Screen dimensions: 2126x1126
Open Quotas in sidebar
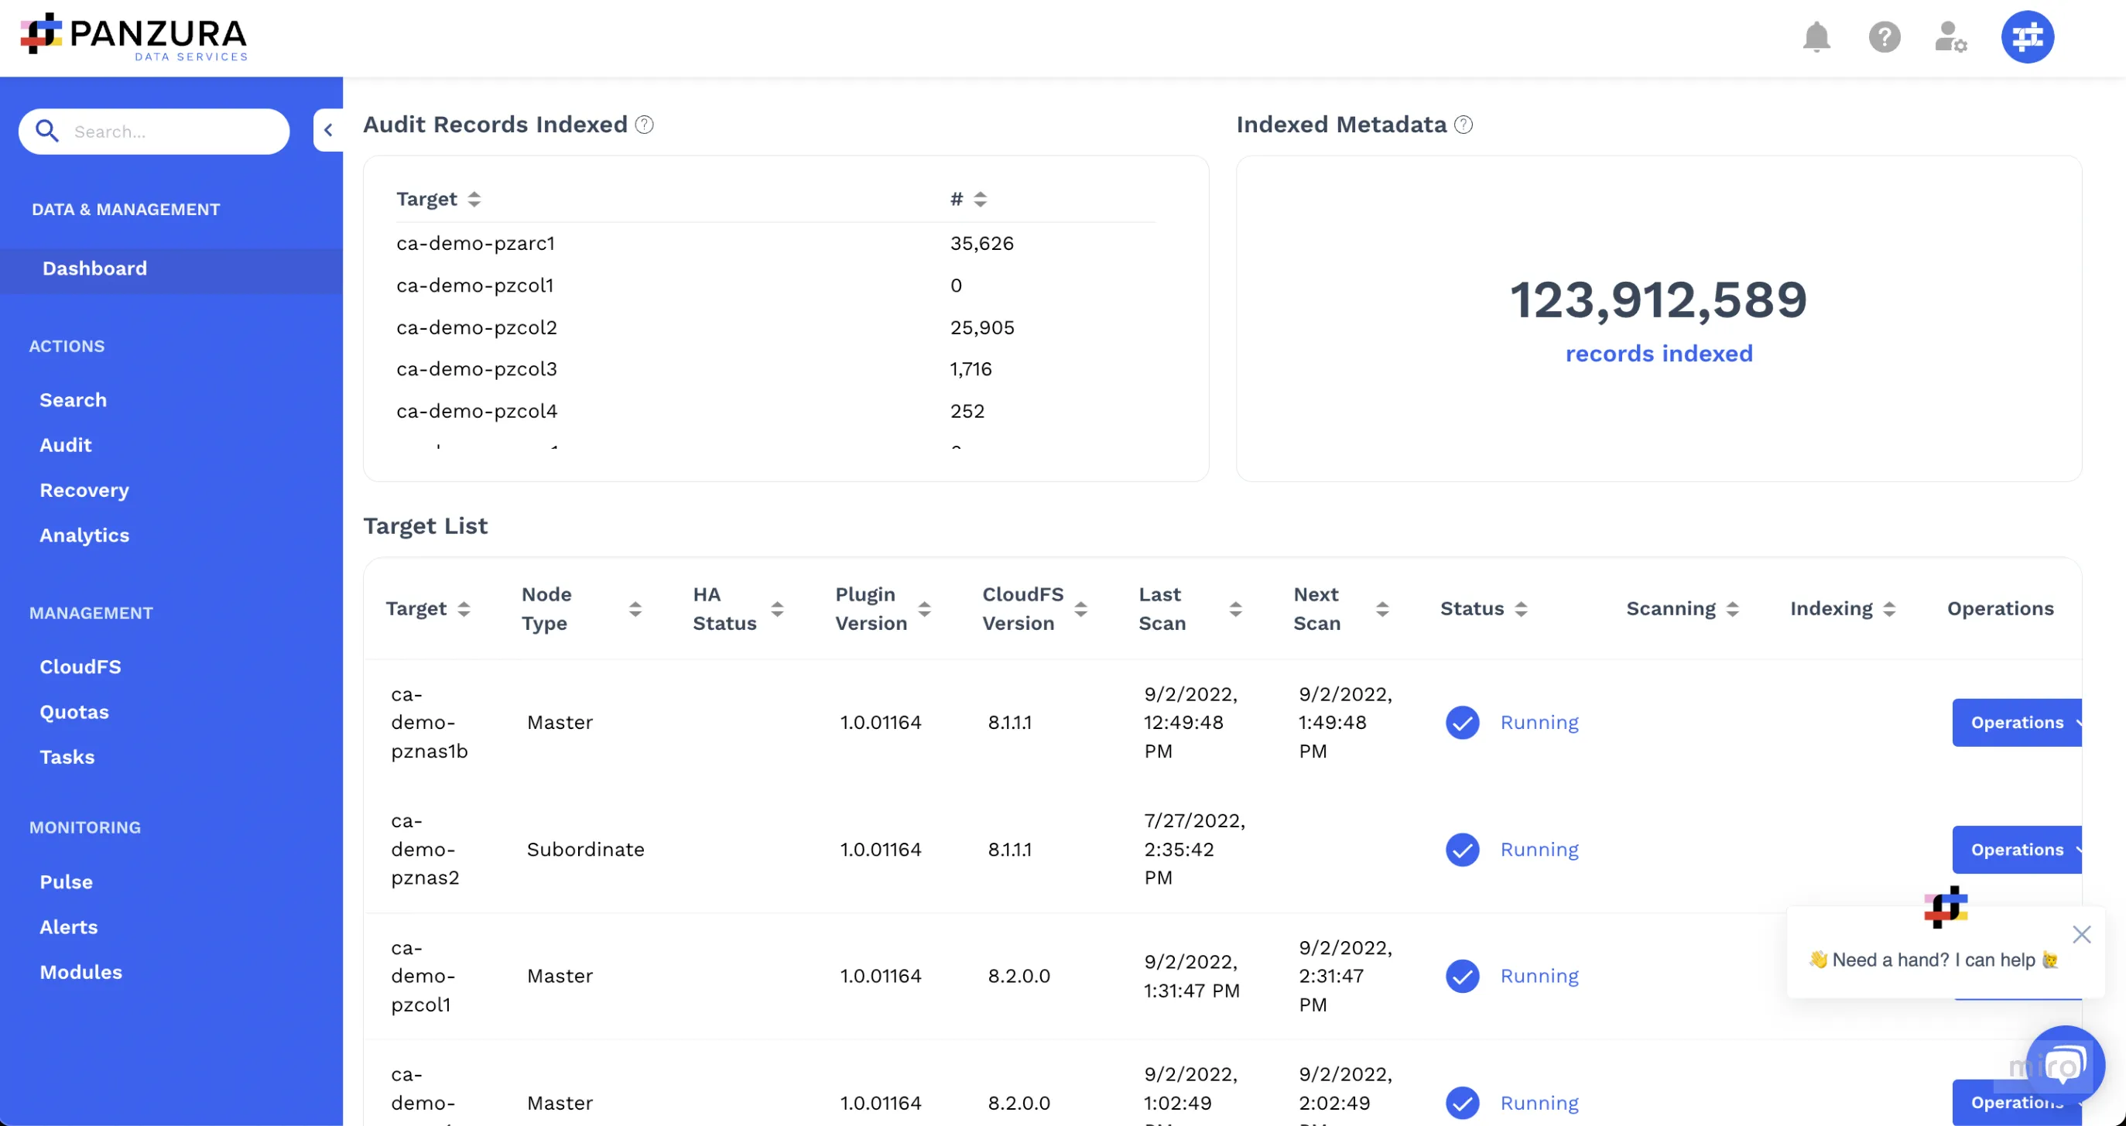coord(74,713)
